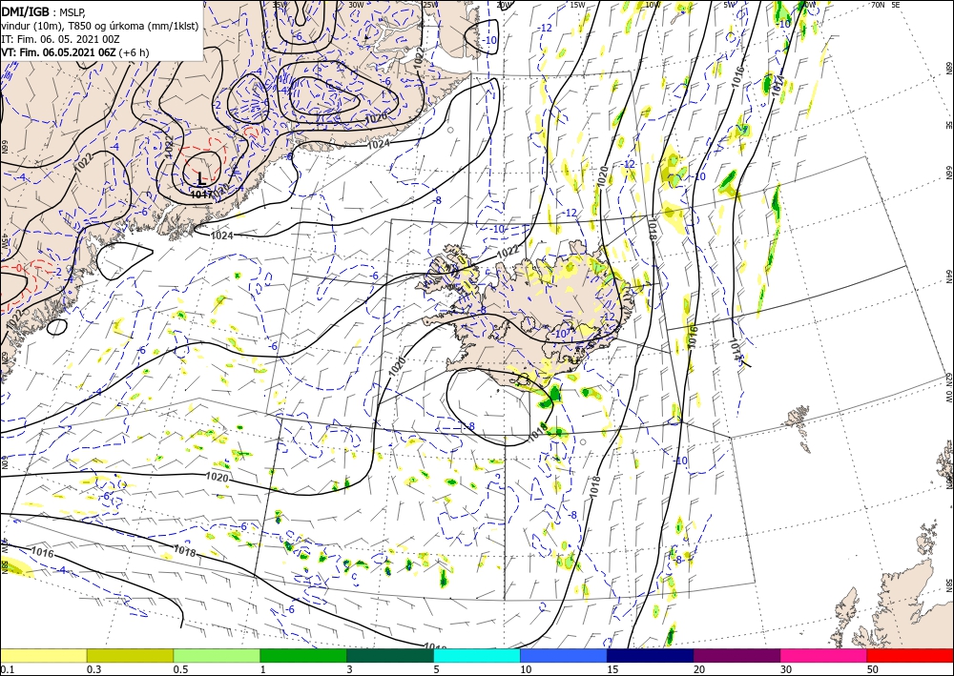Click the "30" legend scale value
954x676 pixels.
pyautogui.click(x=787, y=669)
